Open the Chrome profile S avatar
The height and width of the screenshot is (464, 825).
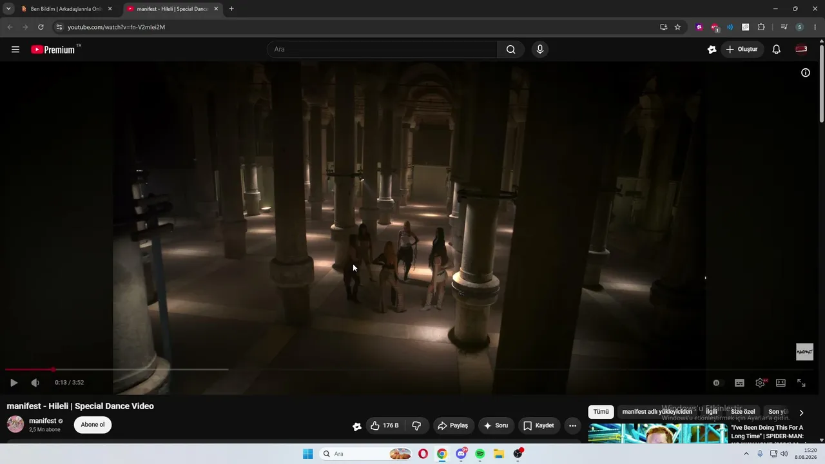tap(800, 27)
